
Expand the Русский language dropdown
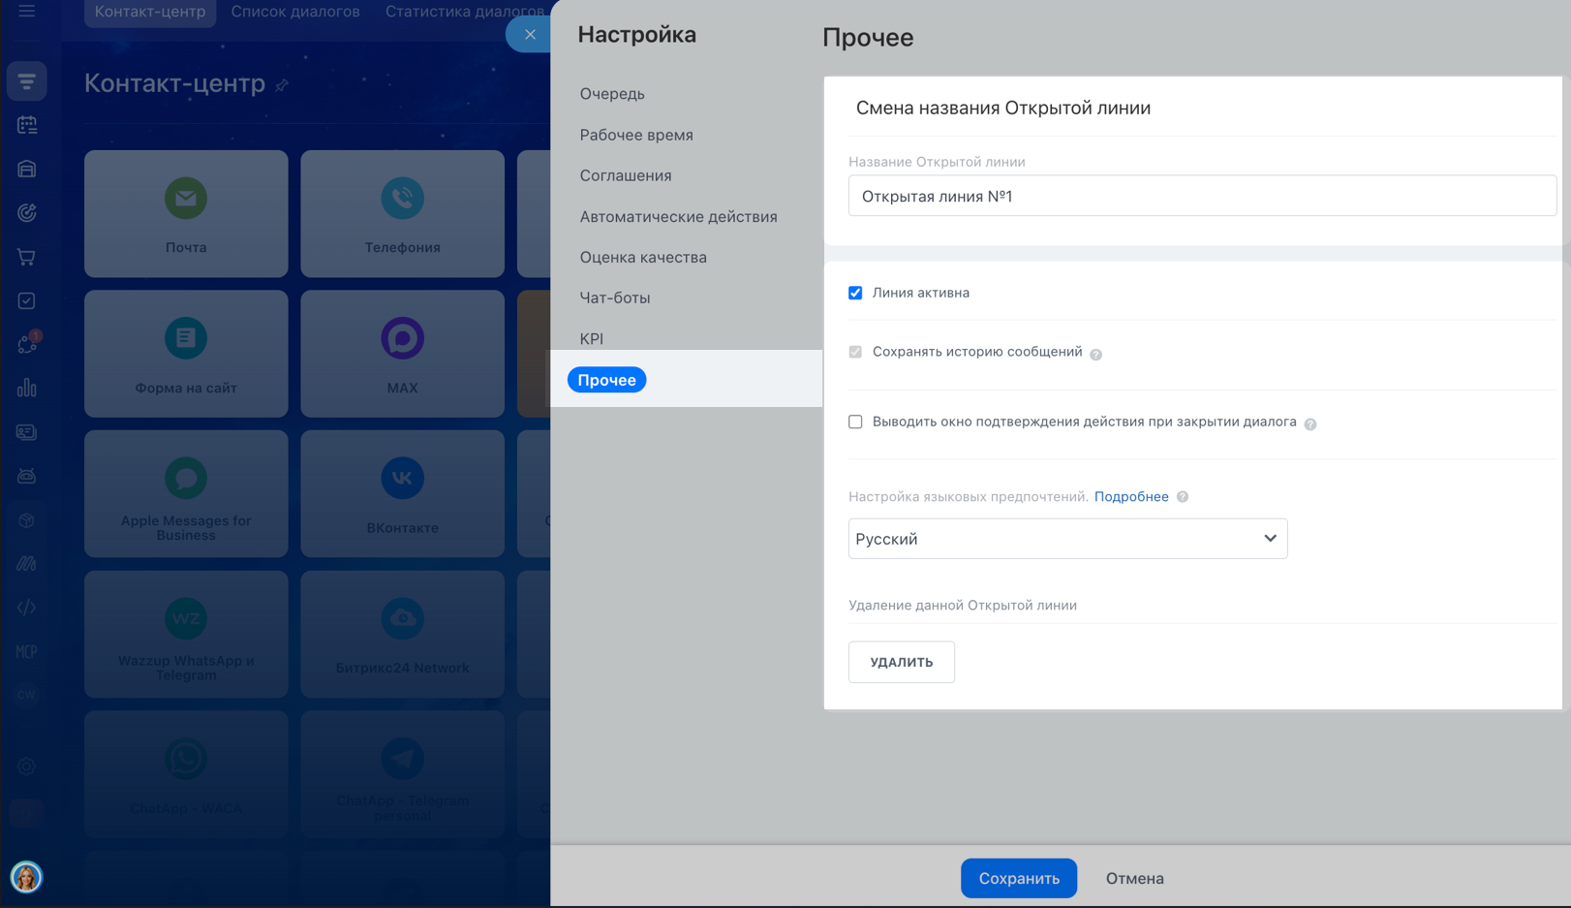[1067, 539]
